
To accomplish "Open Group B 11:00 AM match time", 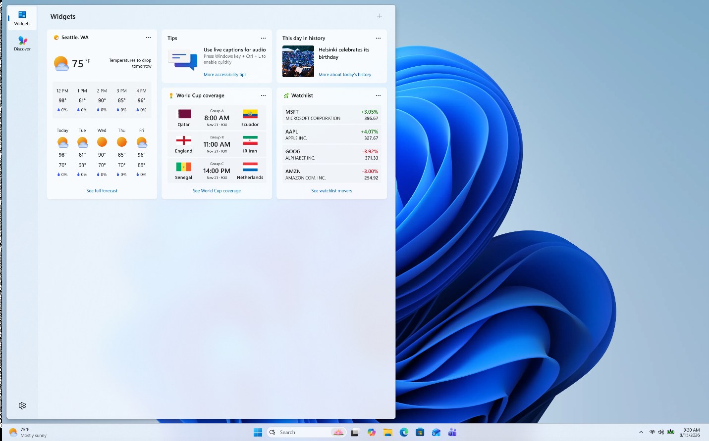I will click(x=217, y=144).
